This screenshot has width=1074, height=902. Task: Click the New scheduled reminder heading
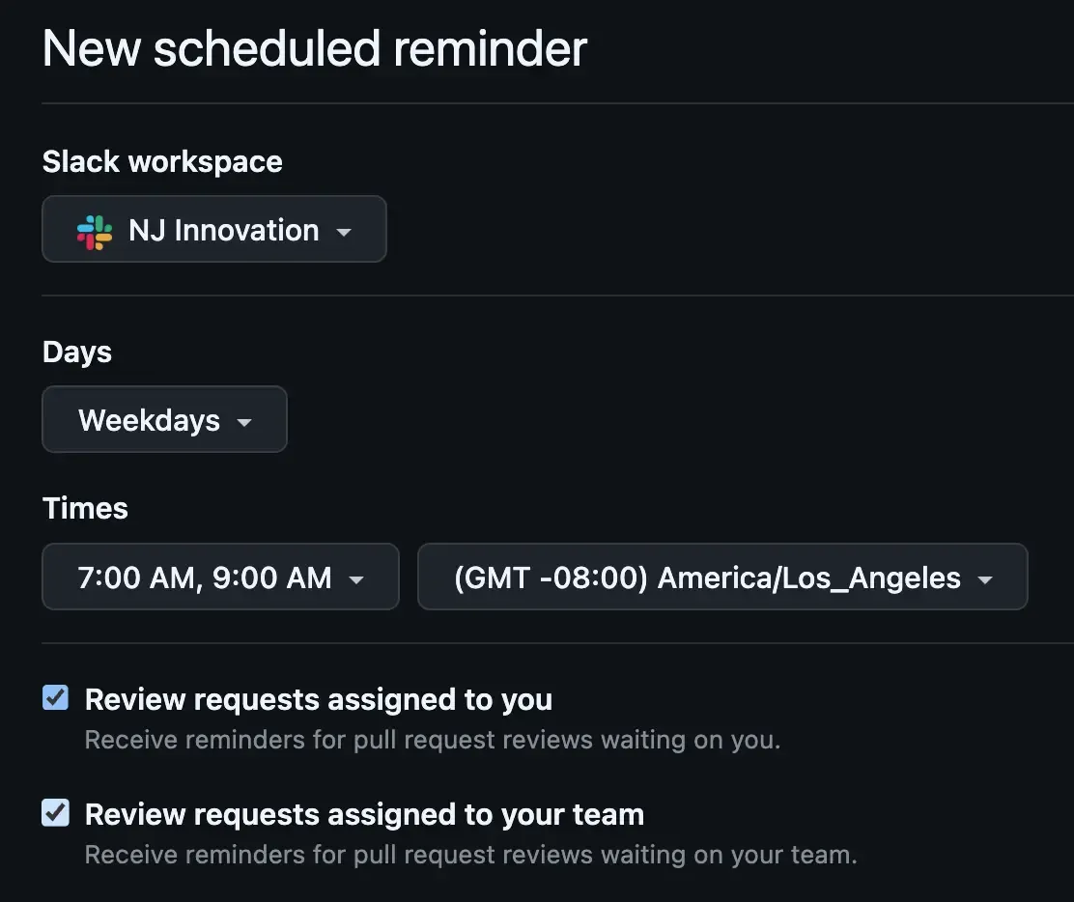coord(313,48)
